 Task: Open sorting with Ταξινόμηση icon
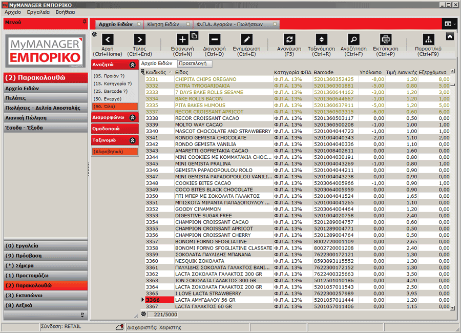[321, 39]
